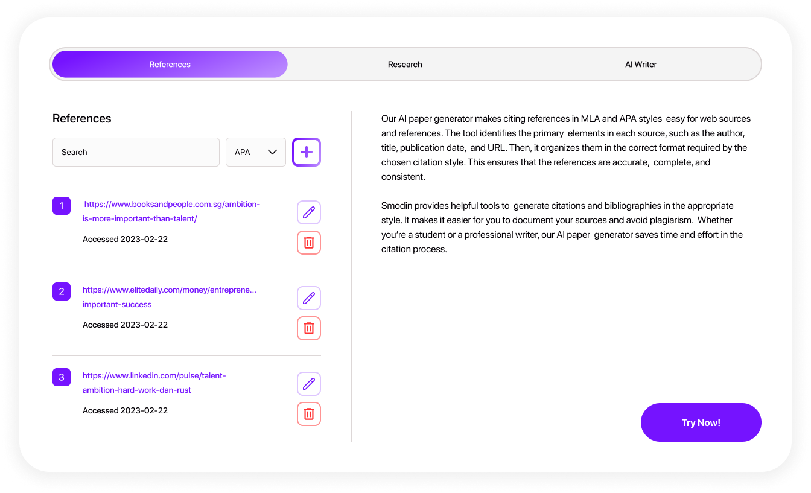Open the AI Writer tab
This screenshot has height=493, width=811.
coord(640,65)
